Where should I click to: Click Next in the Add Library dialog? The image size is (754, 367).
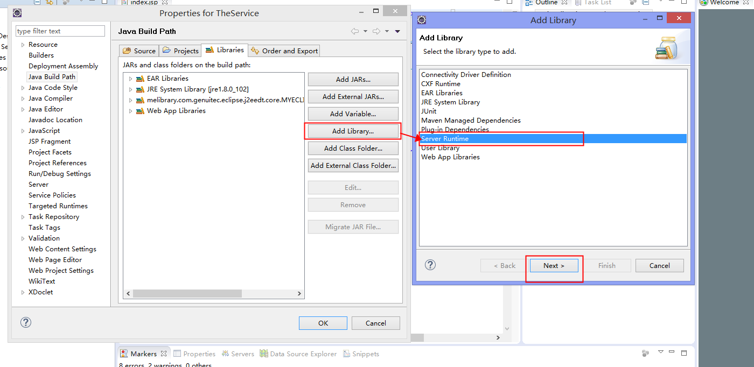554,265
